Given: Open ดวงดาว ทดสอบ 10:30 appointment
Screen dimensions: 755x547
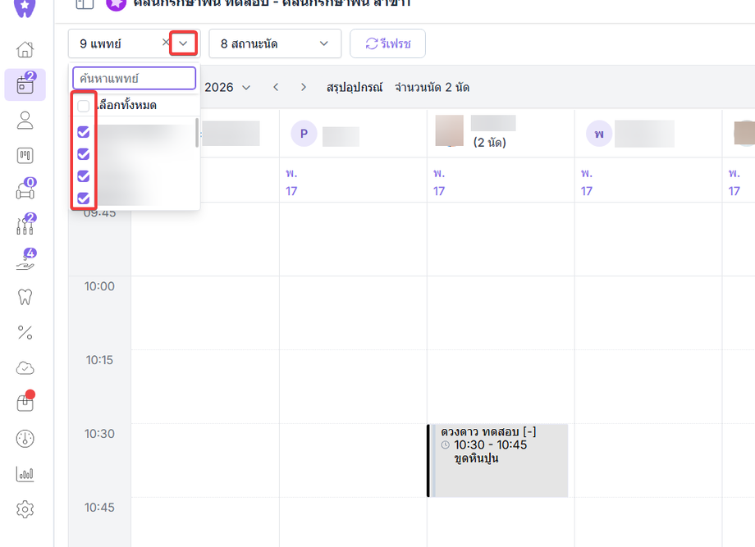Looking at the screenshot, I should pos(498,460).
